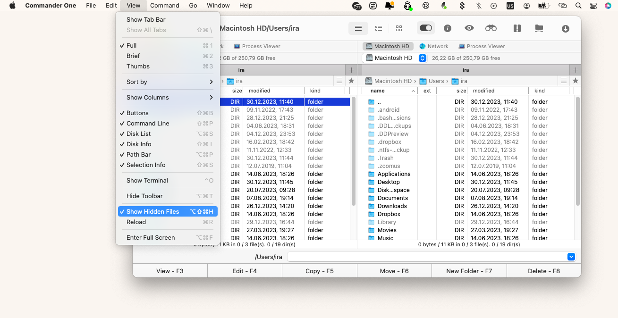Image resolution: width=618 pixels, height=318 pixels.
Task: Select the Full view icon in the toolbar
Action: [358, 28]
